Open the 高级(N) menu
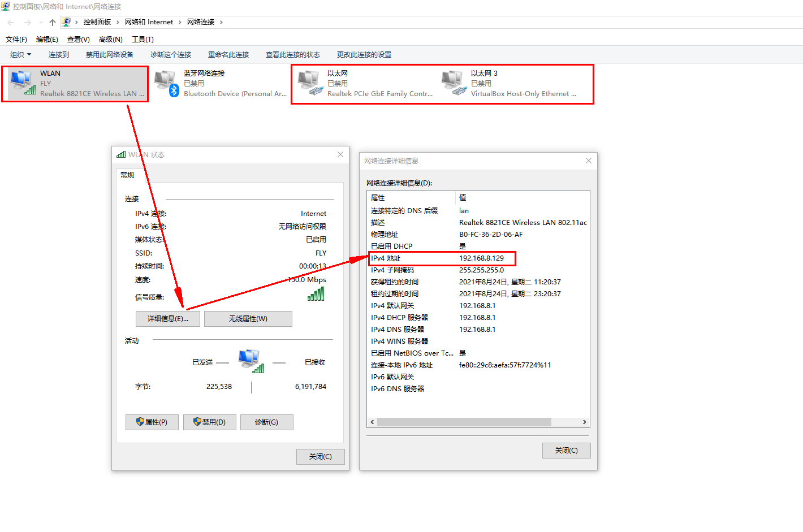 (110, 40)
